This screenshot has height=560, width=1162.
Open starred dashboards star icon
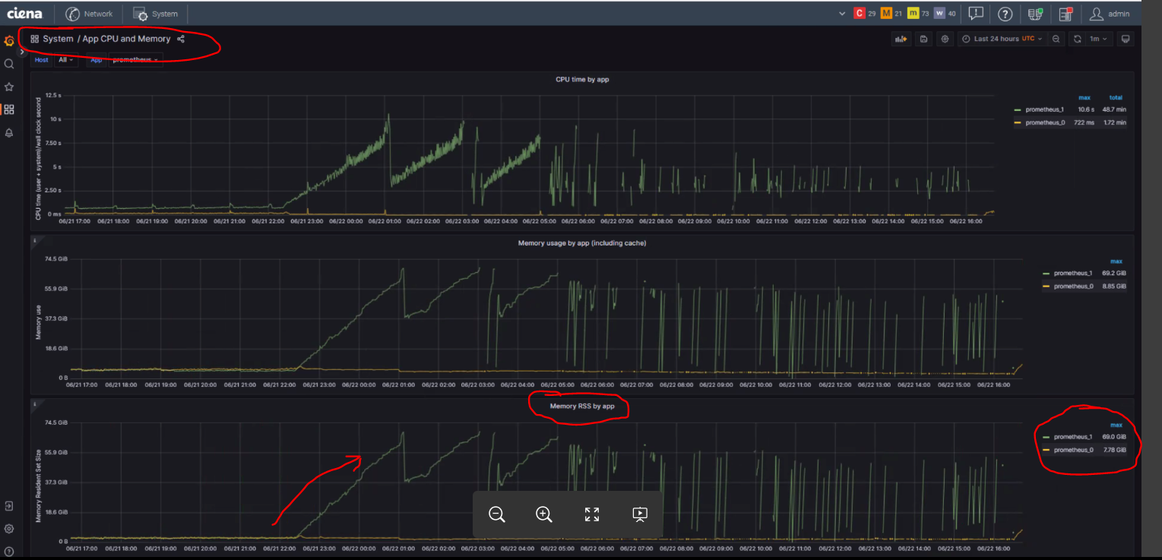tap(9, 87)
